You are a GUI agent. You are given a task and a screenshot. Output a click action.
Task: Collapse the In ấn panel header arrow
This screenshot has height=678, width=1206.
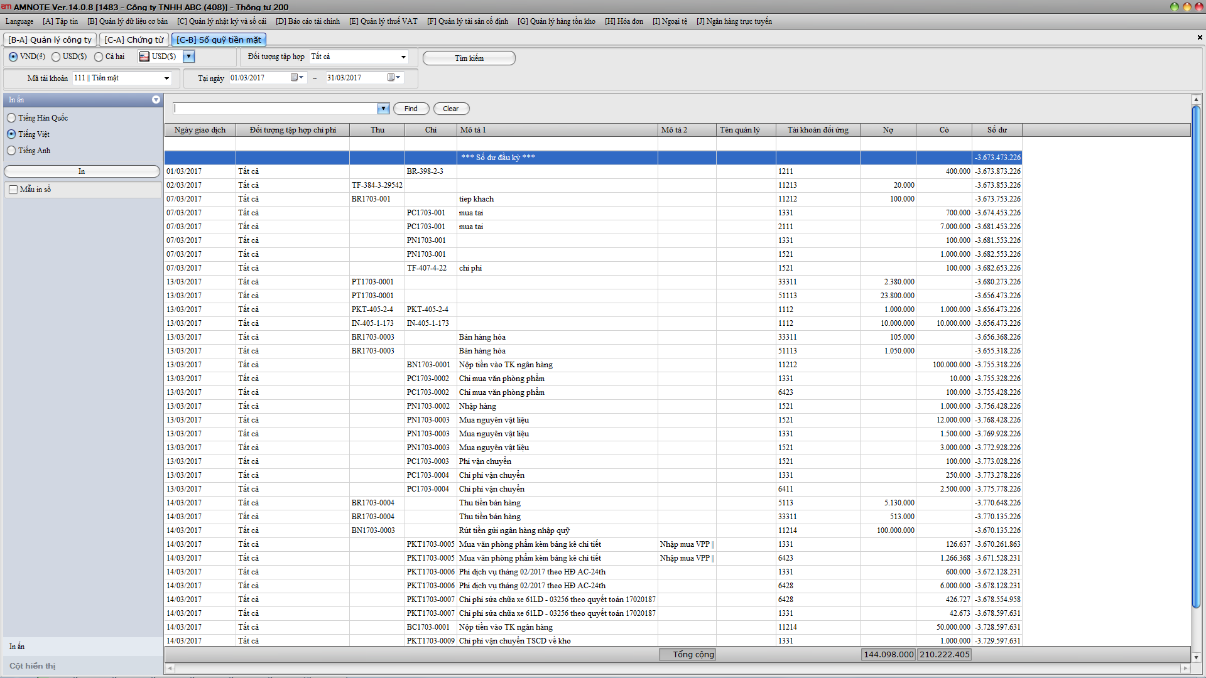[x=156, y=100]
